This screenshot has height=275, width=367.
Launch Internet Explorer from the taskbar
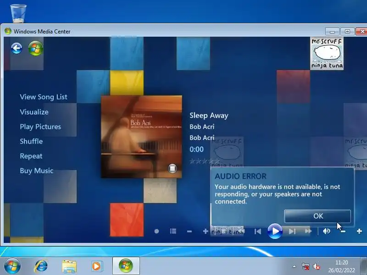(x=41, y=266)
